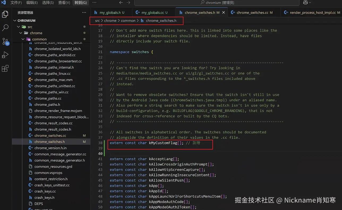Open the overflow menu ellipsis in menu bar

click(94, 2)
